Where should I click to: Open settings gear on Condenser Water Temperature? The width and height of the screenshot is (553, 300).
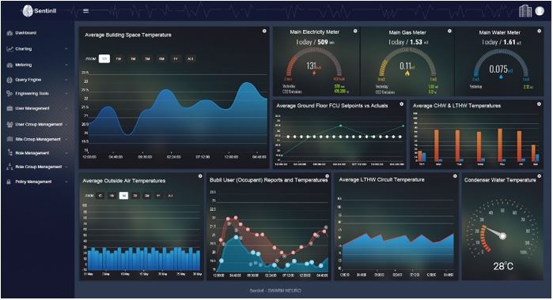click(540, 176)
